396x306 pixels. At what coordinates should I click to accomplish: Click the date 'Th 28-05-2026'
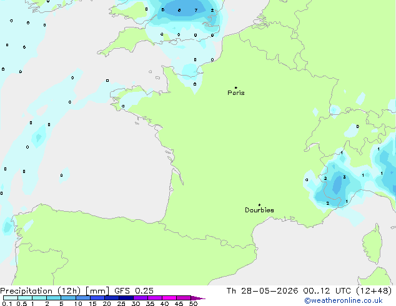pyautogui.click(x=262, y=291)
